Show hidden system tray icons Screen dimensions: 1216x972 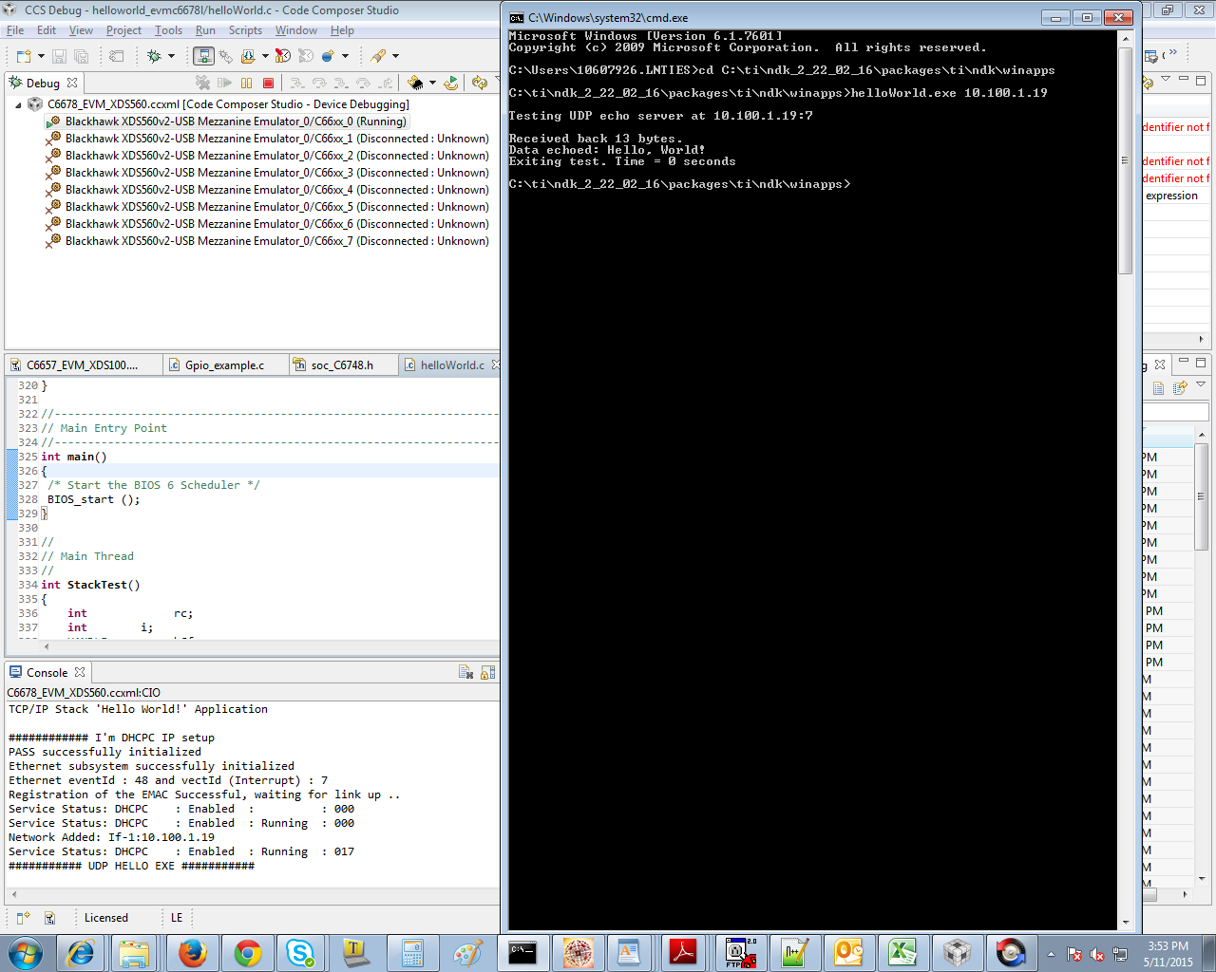pos(1051,954)
